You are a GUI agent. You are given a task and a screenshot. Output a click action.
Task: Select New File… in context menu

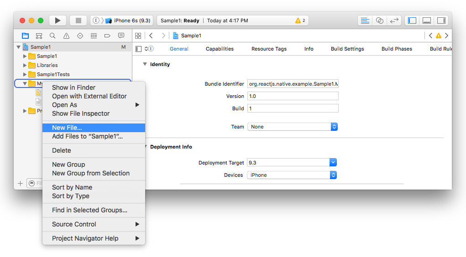[x=94, y=128]
